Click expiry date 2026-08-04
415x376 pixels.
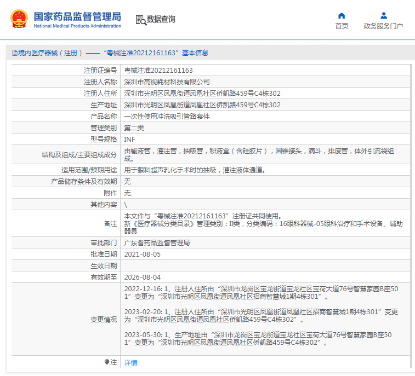click(x=143, y=277)
